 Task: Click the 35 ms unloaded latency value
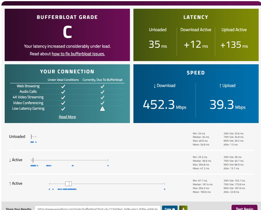(158, 45)
